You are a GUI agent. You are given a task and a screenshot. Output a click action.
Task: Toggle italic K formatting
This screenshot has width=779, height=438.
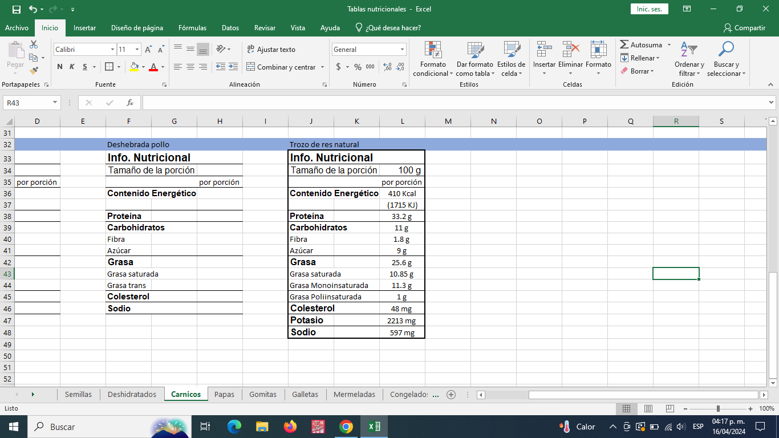coord(72,67)
